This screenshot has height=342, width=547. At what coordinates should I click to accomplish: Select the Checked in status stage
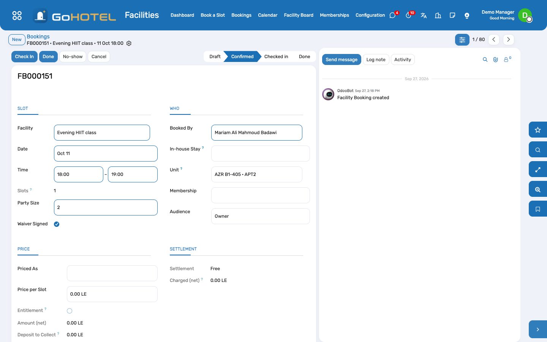[x=276, y=57]
